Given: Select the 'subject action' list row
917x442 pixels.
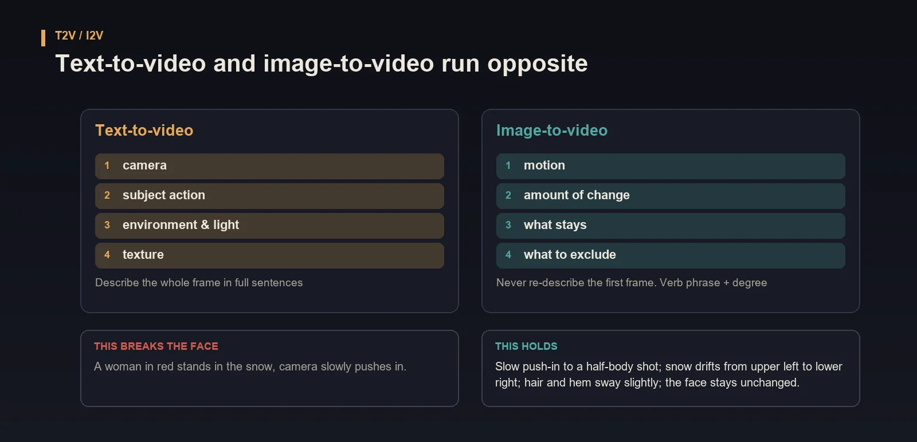Looking at the screenshot, I should point(269,196).
